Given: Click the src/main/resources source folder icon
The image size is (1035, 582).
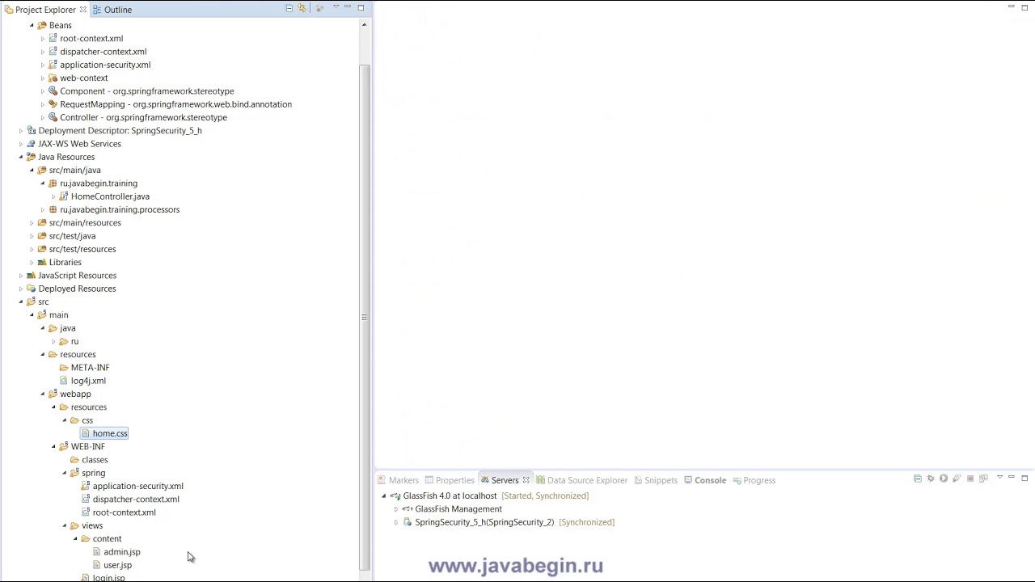Looking at the screenshot, I should coord(42,223).
